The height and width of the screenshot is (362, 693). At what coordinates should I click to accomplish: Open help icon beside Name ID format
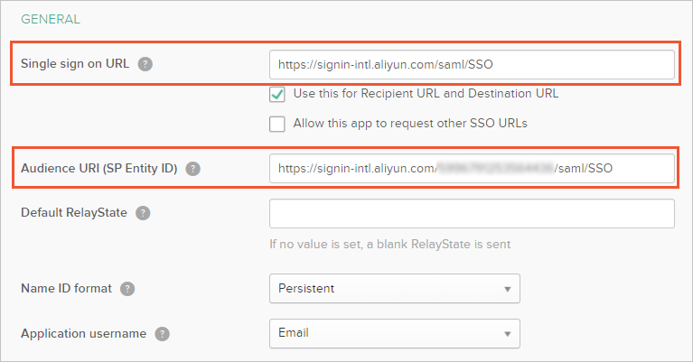point(127,289)
